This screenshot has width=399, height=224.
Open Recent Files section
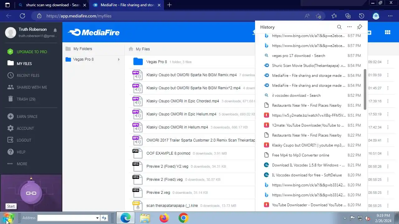tap(28, 75)
